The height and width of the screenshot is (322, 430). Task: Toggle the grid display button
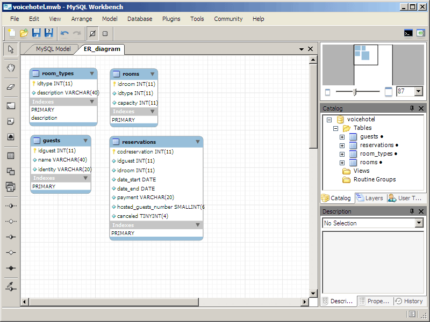(x=105, y=33)
